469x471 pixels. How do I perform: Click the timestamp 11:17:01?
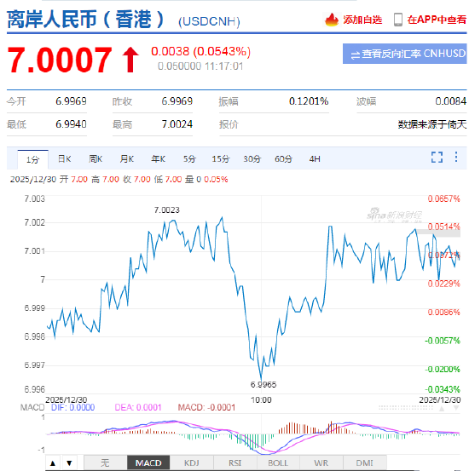223,66
